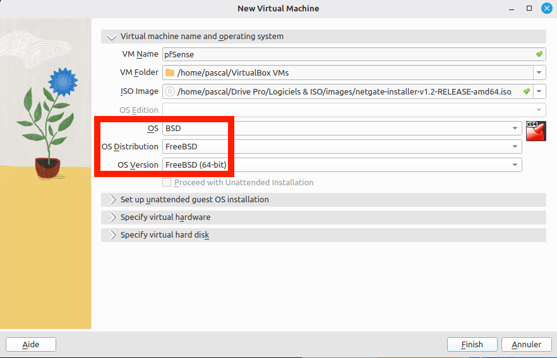This screenshot has width=557, height=358.
Task: Open the OS Version dropdown showing FreeBSD (64-bit)
Action: click(342, 165)
